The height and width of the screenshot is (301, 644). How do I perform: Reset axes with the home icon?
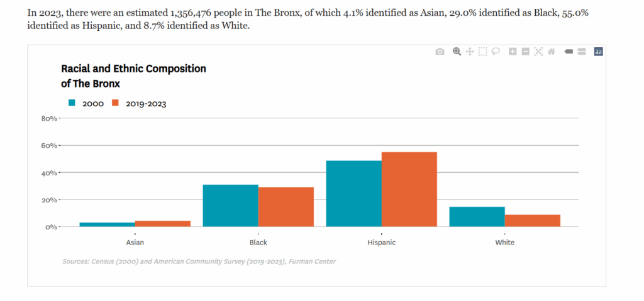[x=552, y=52]
